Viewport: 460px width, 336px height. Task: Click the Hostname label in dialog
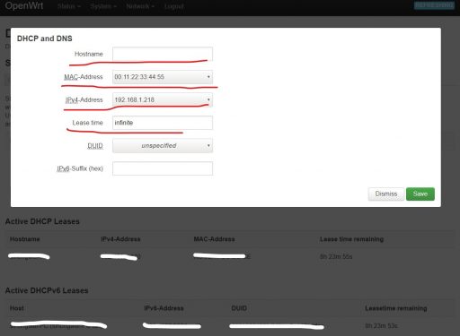click(89, 54)
